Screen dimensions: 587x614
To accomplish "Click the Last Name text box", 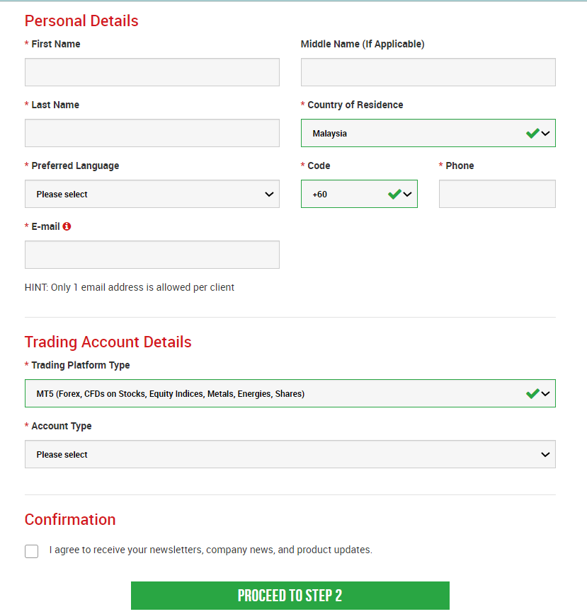I will click(x=152, y=133).
